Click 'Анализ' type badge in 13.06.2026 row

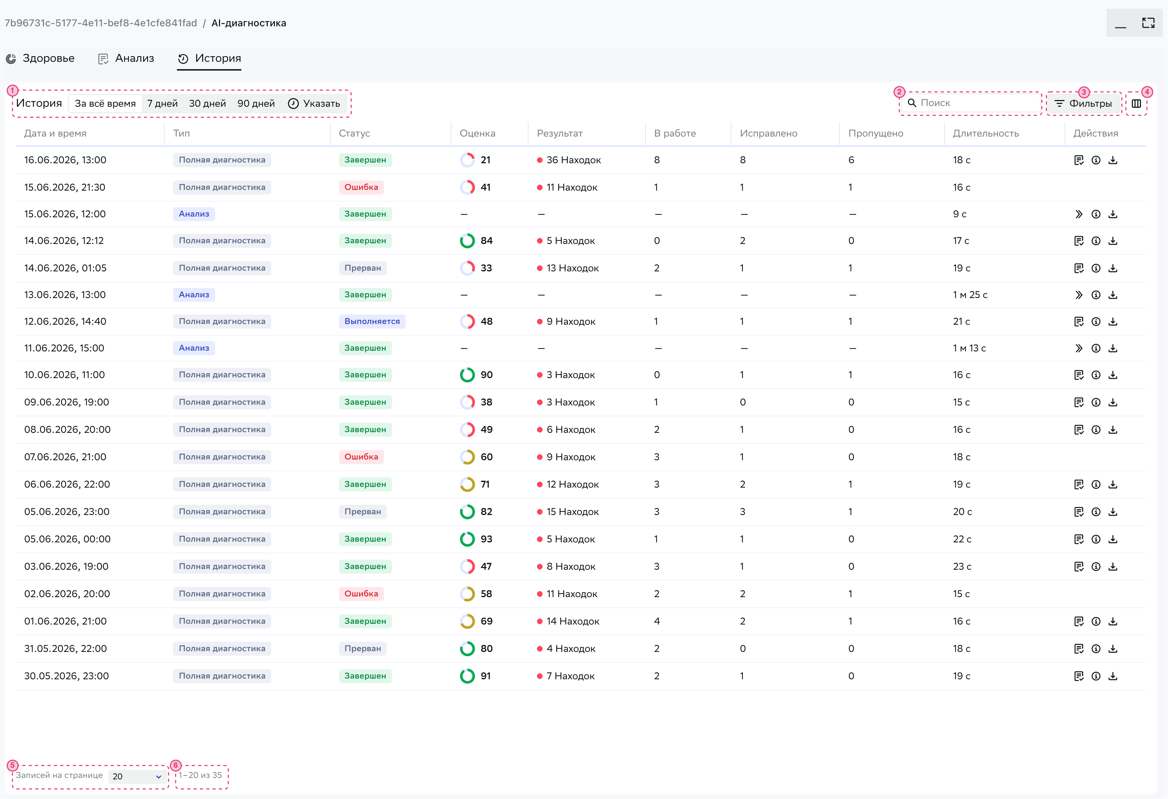[194, 295]
